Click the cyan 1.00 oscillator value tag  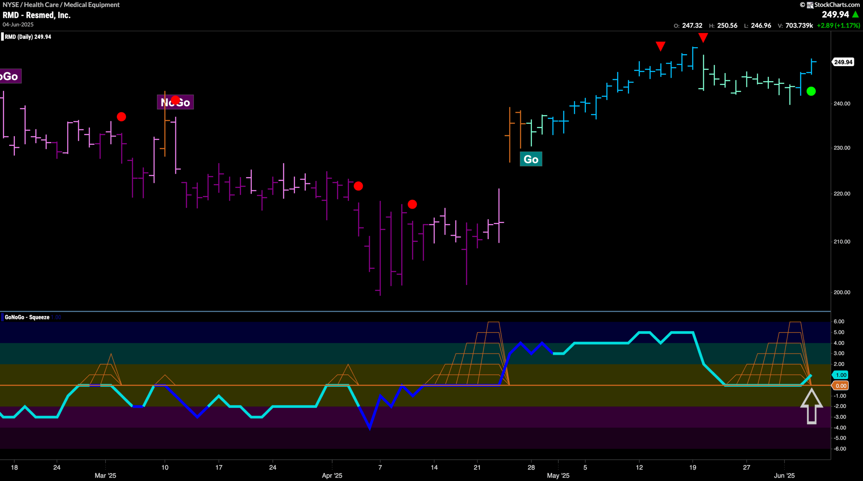coord(841,375)
